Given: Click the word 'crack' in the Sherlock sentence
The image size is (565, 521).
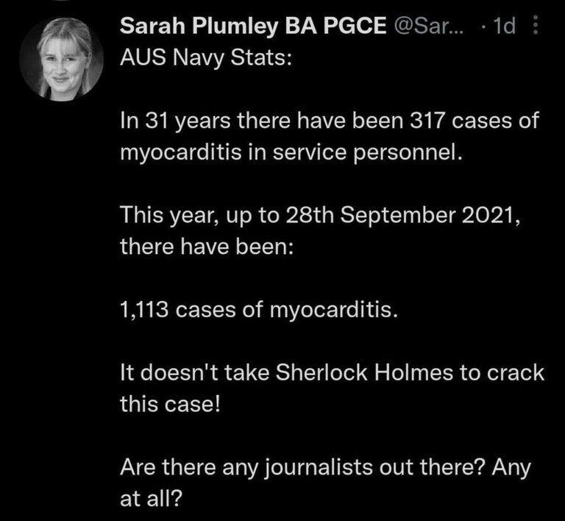Looking at the screenshot, I should (x=516, y=372).
